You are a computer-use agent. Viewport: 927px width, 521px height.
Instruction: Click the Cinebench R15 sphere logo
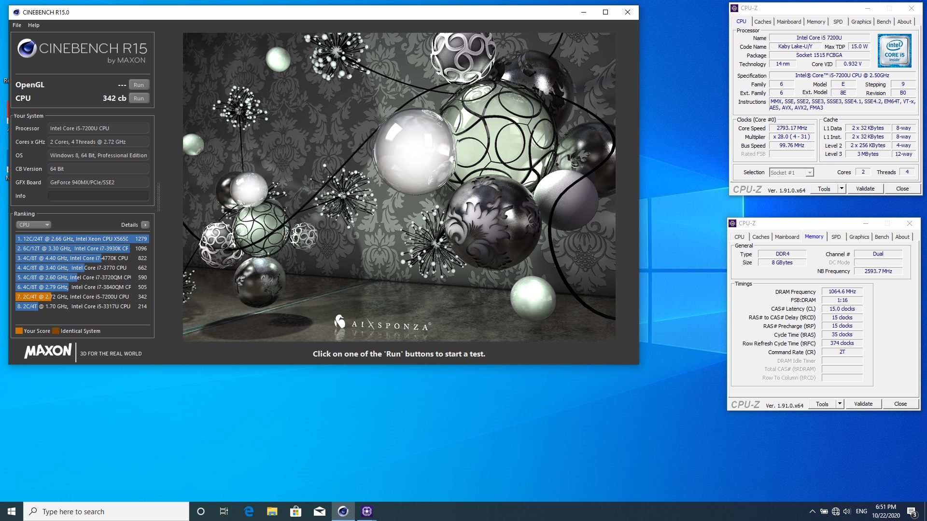27,49
